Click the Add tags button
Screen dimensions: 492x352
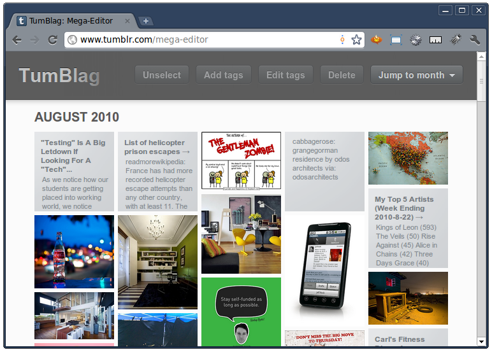point(223,75)
